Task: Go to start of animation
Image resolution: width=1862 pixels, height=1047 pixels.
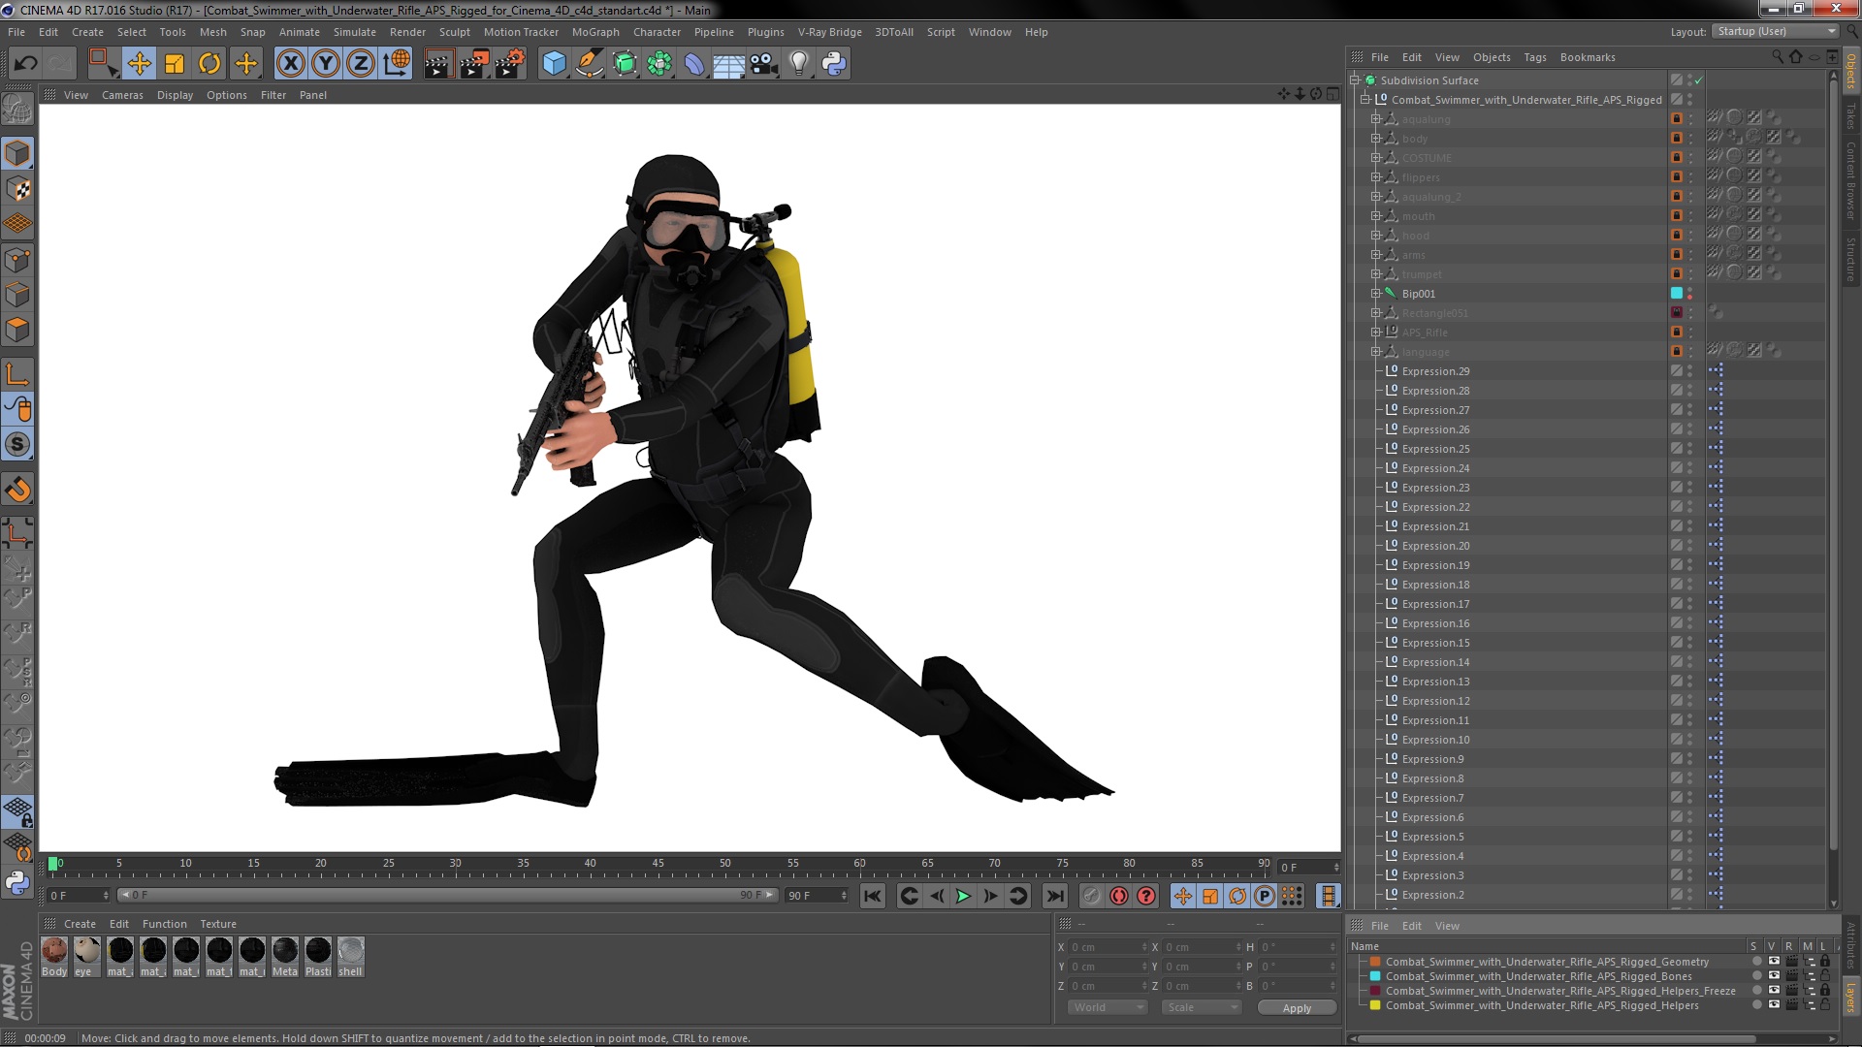Action: [872, 897]
